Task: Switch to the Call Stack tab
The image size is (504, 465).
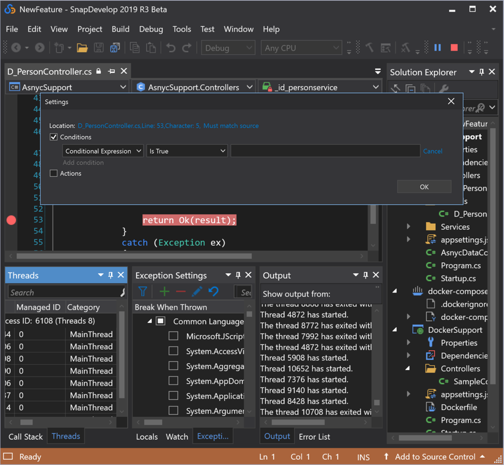Action: coord(26,437)
